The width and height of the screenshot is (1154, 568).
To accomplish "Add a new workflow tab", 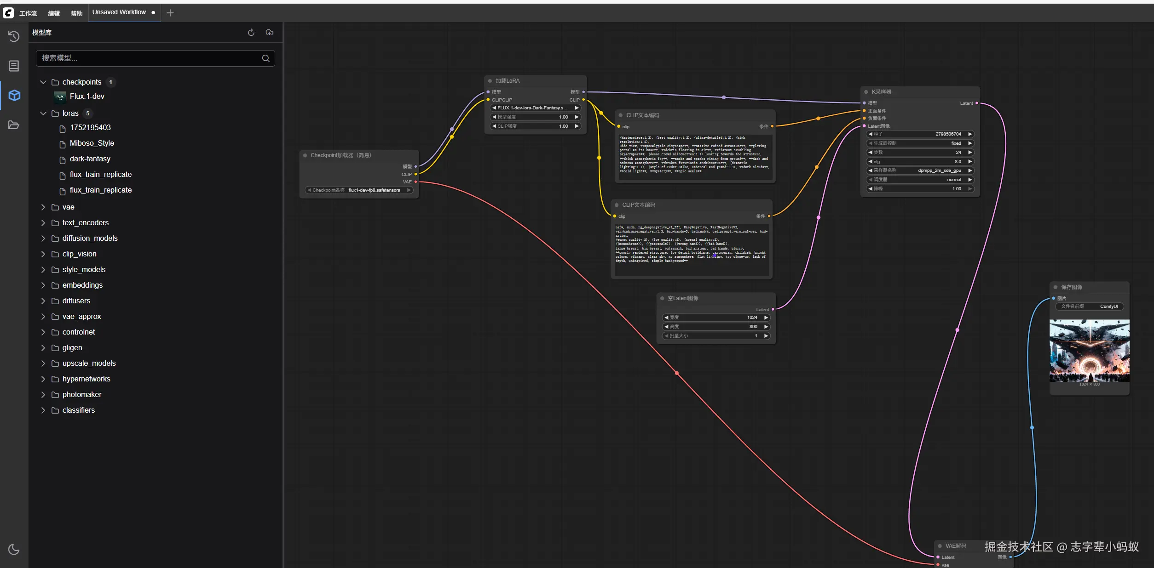I will pos(170,13).
